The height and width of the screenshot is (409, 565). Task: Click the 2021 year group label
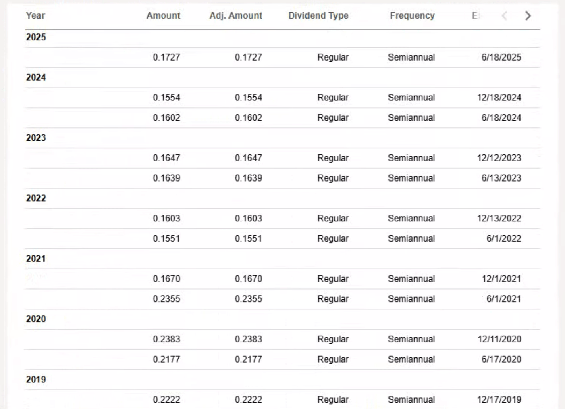pyautogui.click(x=36, y=259)
